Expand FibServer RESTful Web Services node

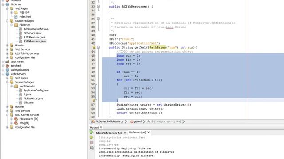(7, 53)
